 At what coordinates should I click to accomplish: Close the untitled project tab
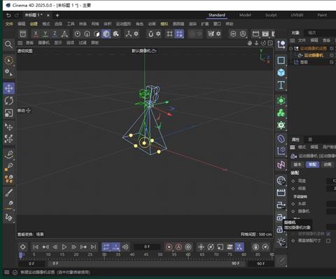point(48,15)
